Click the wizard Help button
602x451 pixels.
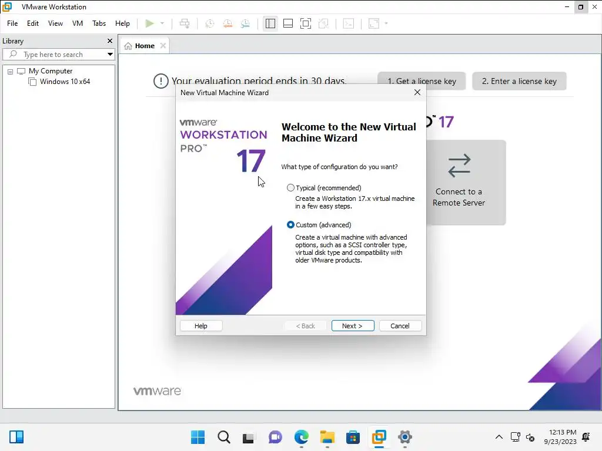tap(201, 325)
